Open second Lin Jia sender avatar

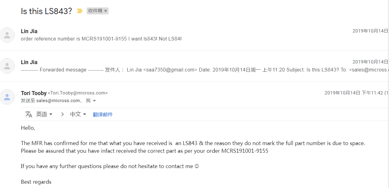point(7,66)
